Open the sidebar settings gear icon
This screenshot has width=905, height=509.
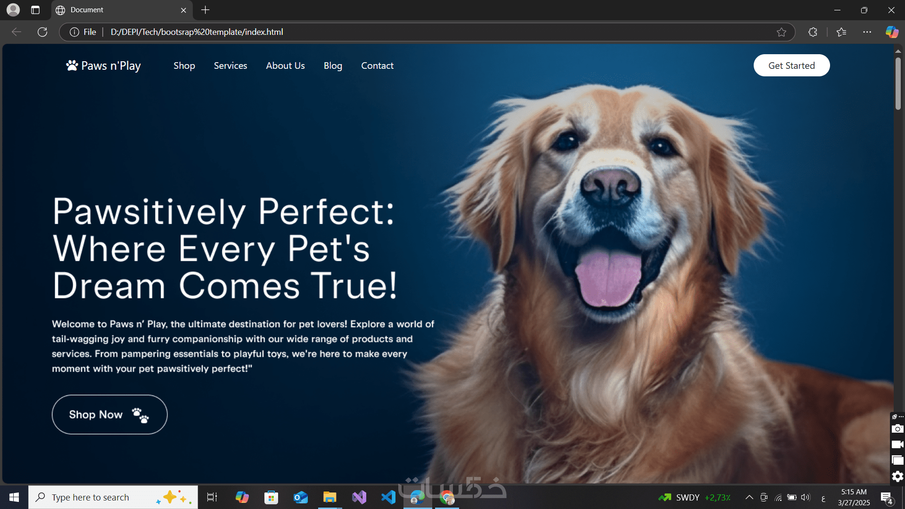897,476
